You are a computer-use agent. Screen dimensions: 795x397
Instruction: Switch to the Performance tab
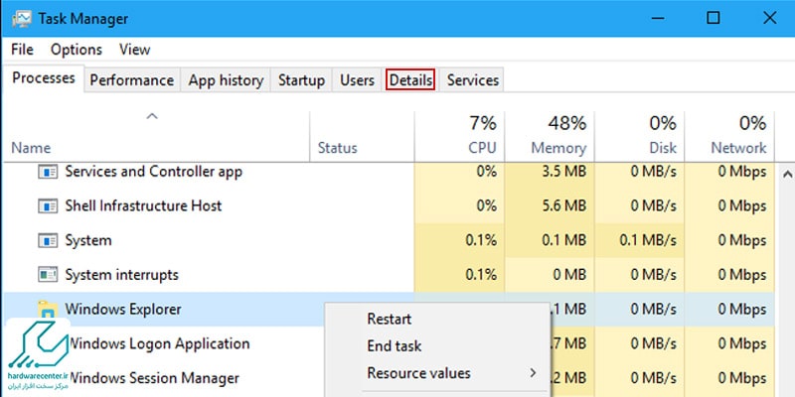[x=132, y=80]
